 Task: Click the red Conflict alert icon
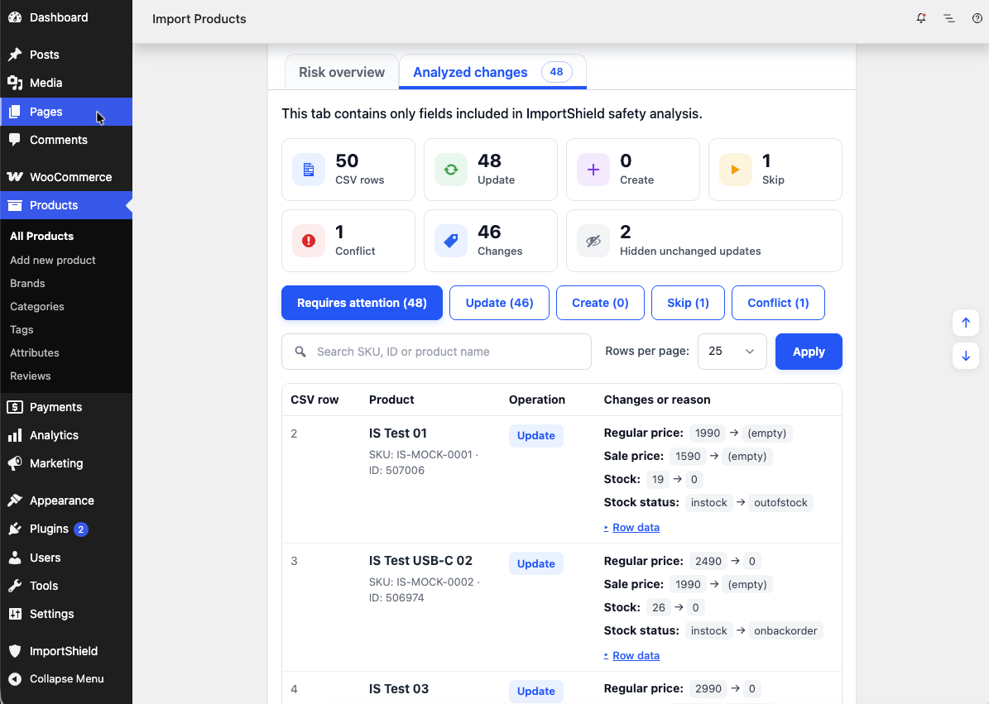tap(309, 241)
